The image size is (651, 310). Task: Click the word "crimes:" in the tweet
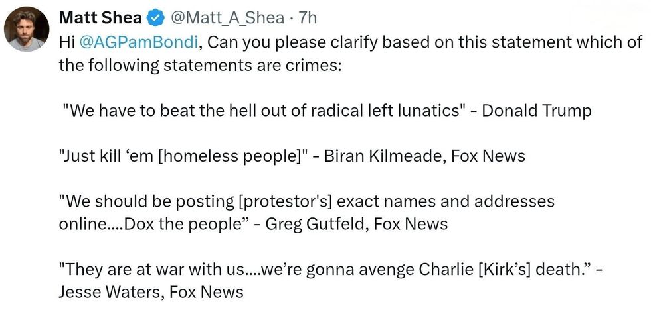tap(312, 67)
